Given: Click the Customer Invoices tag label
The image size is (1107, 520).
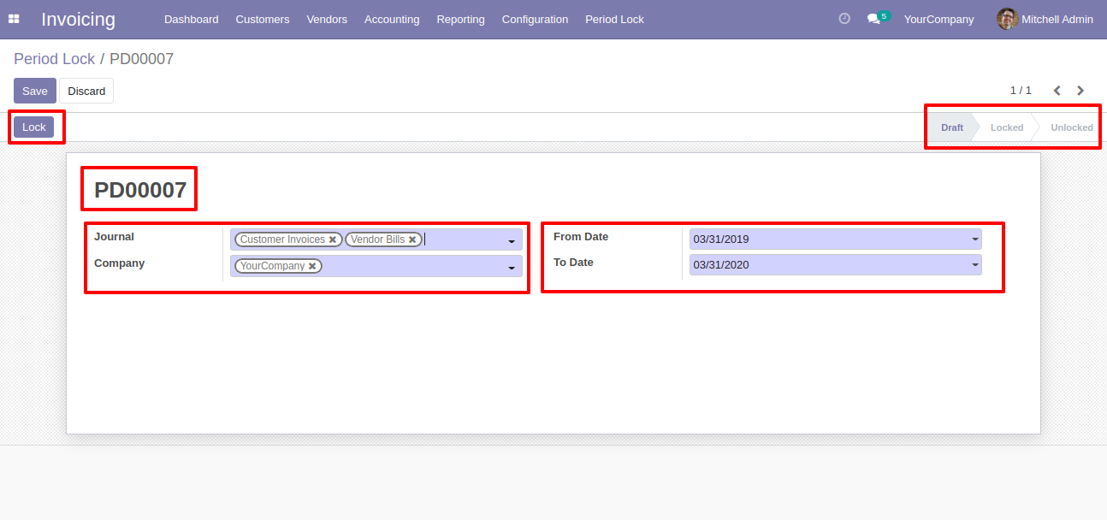Looking at the screenshot, I should (282, 239).
